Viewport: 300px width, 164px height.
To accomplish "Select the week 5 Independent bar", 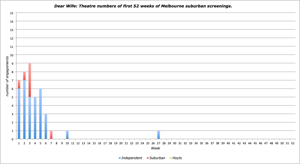I will click(40, 114).
